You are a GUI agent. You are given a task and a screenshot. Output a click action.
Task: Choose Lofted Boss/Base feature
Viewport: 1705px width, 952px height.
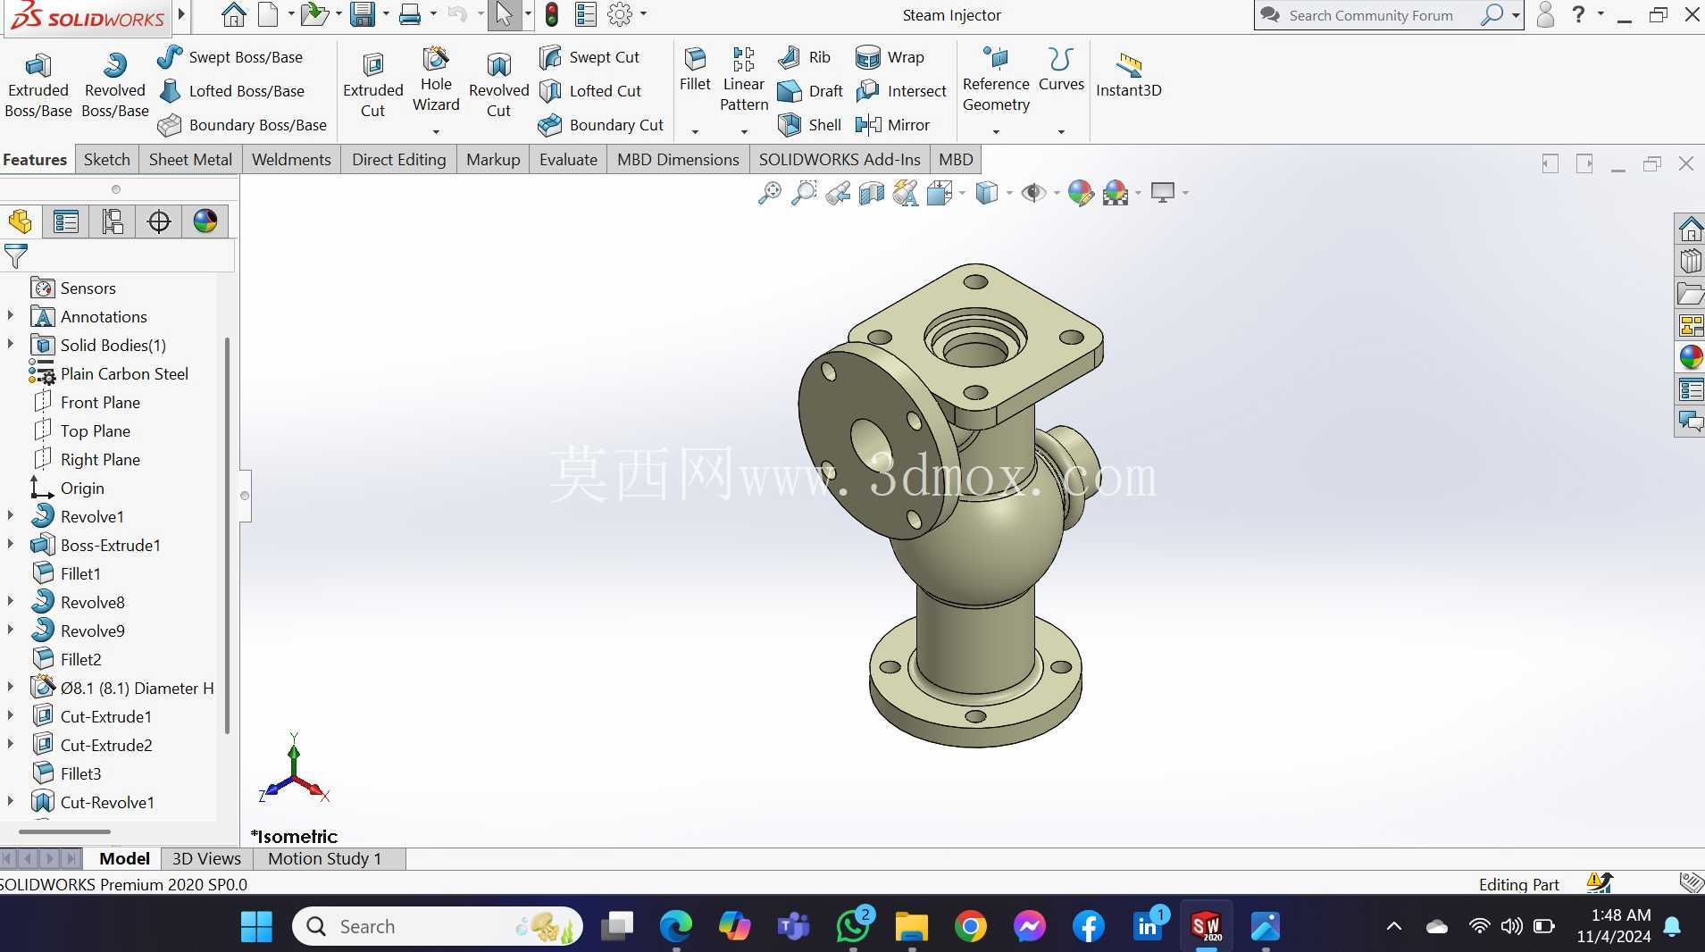pos(231,91)
